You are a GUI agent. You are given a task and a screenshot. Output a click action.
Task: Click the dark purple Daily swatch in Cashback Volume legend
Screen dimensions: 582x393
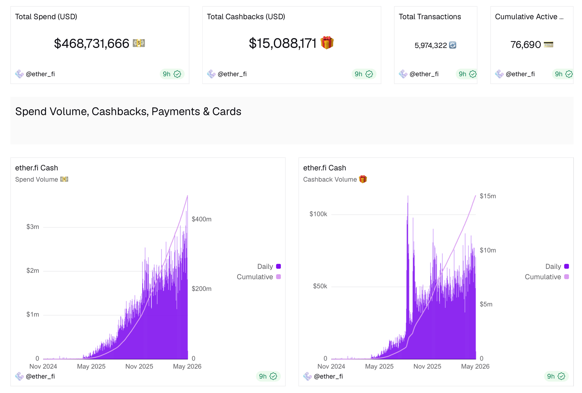(567, 266)
